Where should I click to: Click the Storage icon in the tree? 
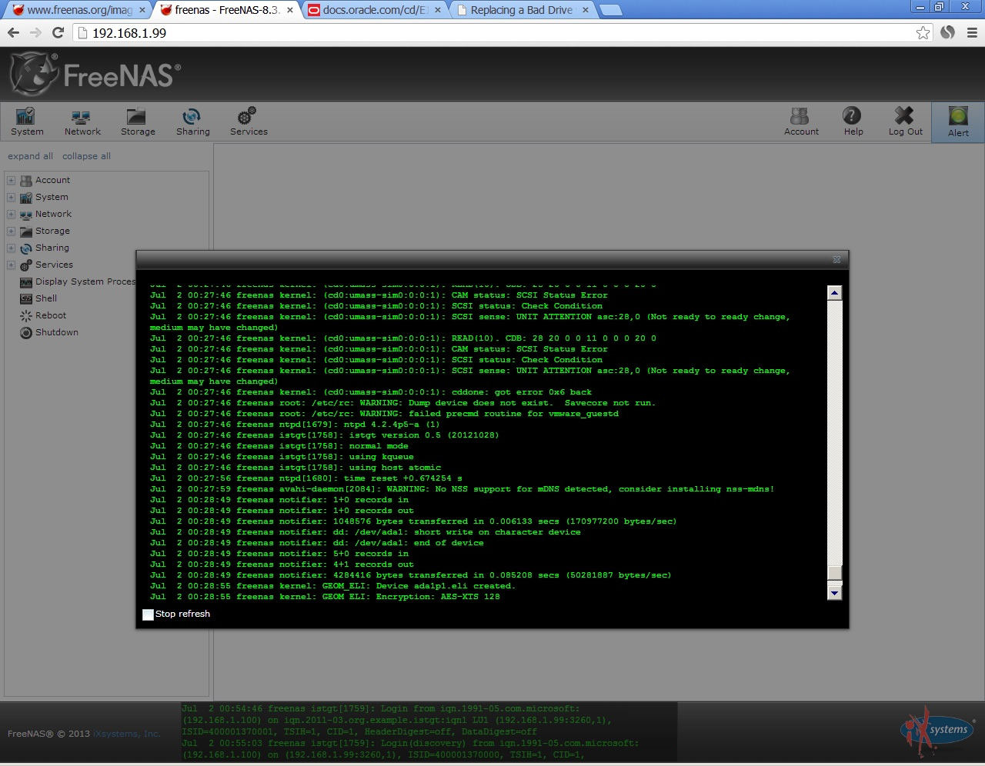[26, 231]
